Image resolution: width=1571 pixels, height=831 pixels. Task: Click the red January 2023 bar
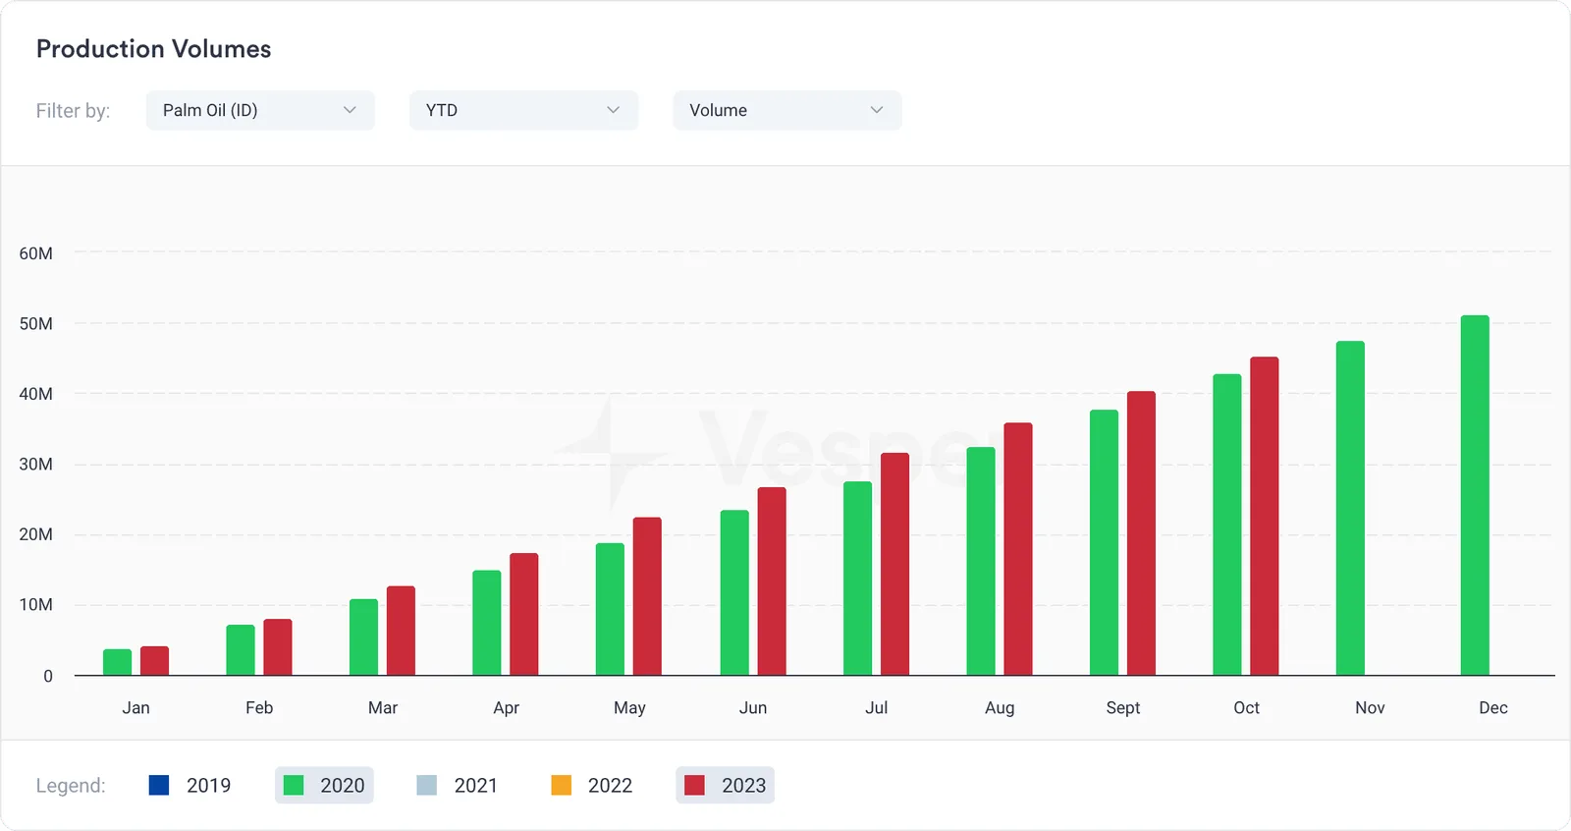tap(155, 661)
